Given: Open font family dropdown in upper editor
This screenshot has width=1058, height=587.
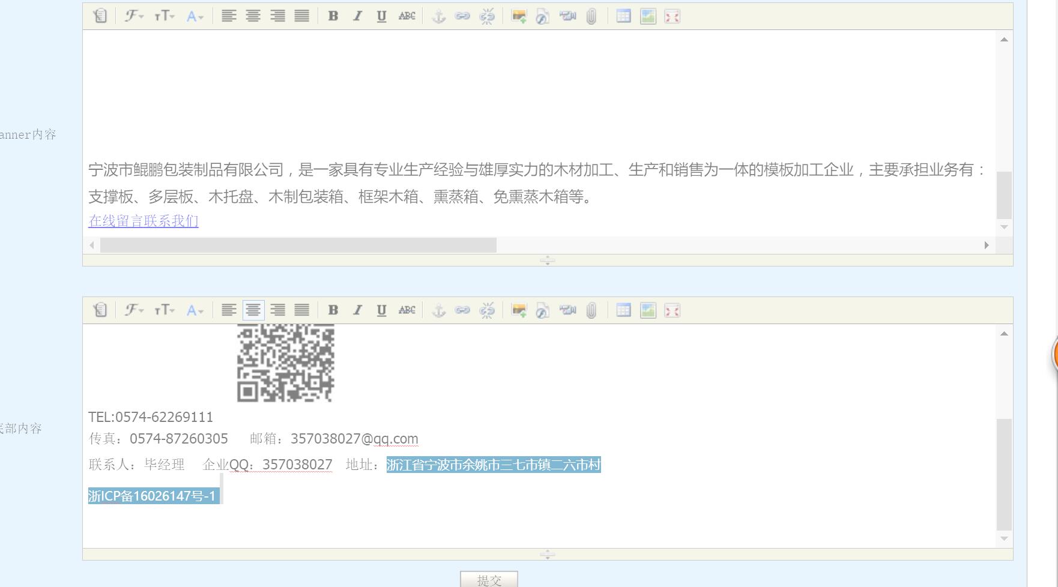Looking at the screenshot, I should point(134,16).
